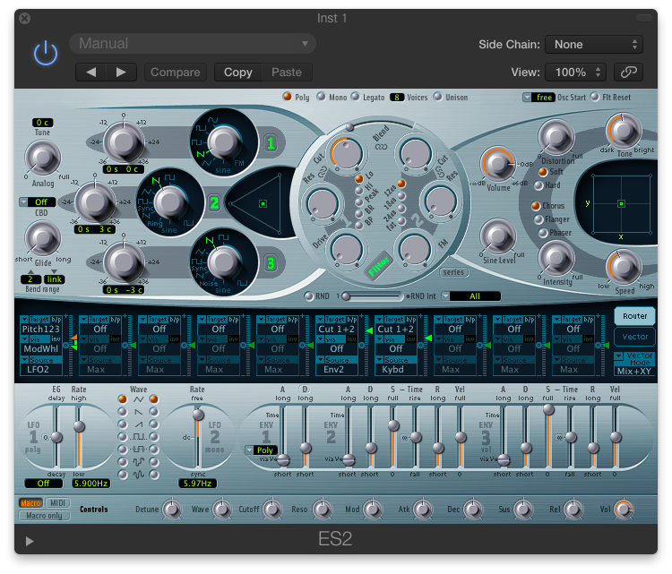Viewport: 672px width, 574px height.
Task: Toggle oscillator 1 on/off button
Action: point(271,143)
